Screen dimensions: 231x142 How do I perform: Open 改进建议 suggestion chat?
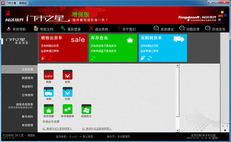click(x=164, y=28)
